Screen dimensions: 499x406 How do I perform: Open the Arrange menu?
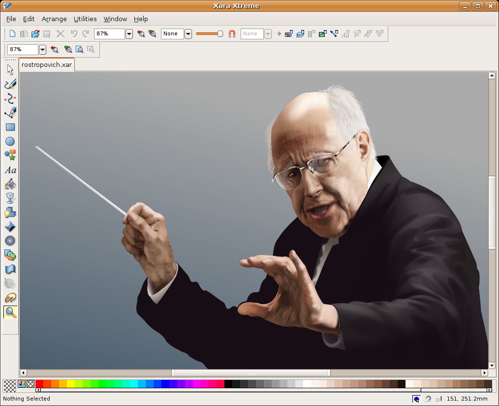pyautogui.click(x=54, y=19)
